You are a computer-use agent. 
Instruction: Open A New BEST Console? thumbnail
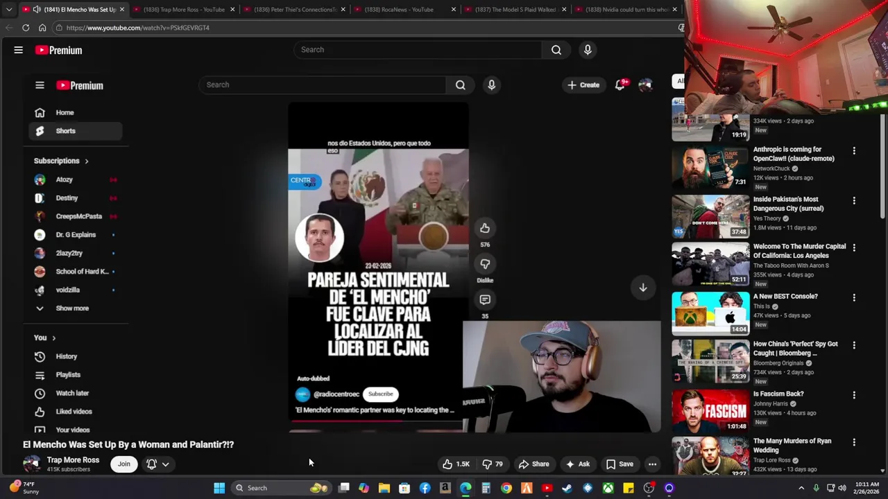(710, 313)
